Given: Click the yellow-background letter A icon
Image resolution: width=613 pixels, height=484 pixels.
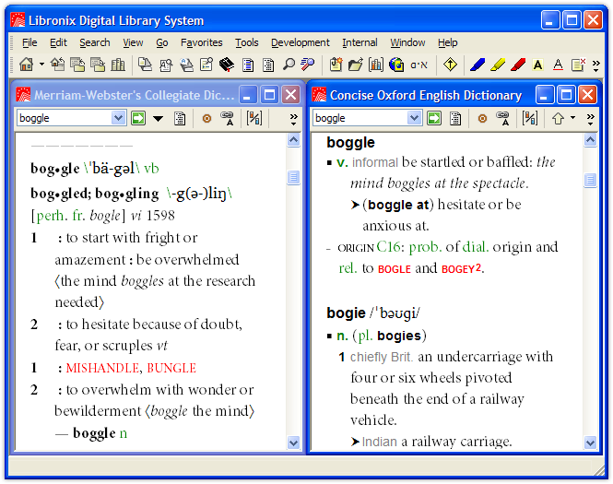Looking at the screenshot, I should 538,65.
